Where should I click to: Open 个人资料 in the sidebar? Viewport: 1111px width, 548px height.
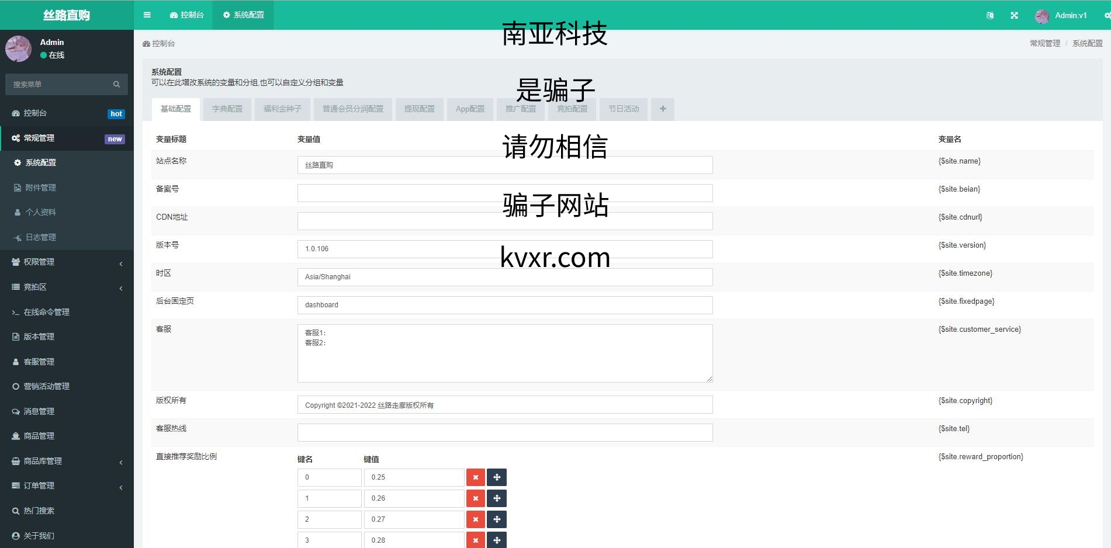click(x=67, y=213)
